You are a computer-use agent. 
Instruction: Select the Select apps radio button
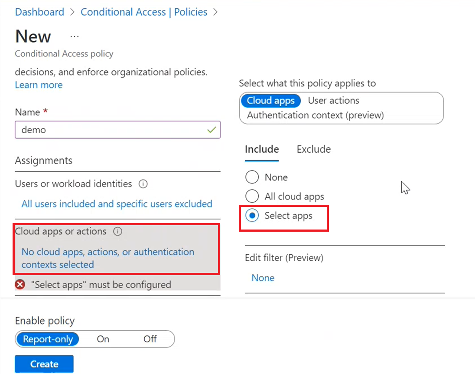(252, 215)
